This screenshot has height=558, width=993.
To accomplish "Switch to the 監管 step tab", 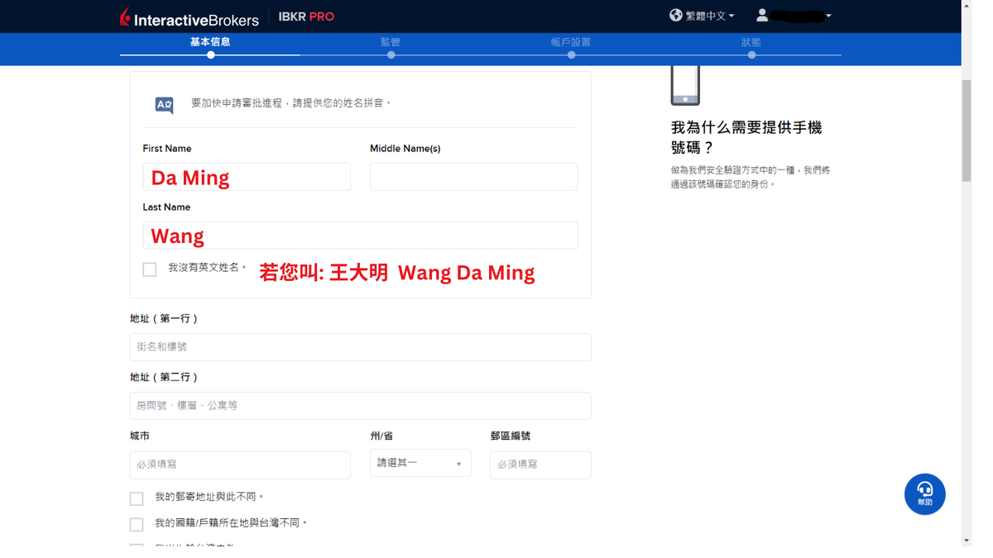I will [390, 41].
